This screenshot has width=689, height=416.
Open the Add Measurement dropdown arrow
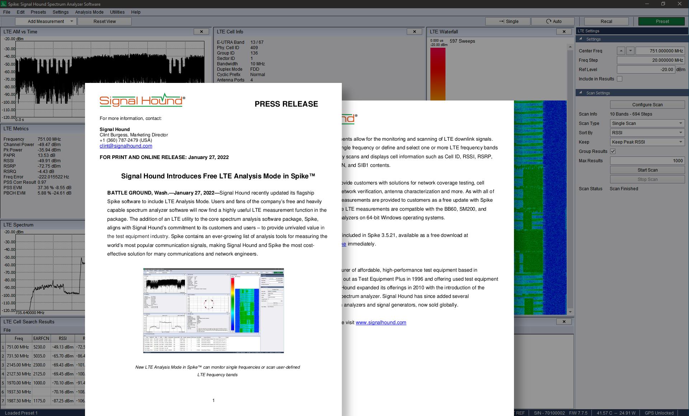[71, 22]
